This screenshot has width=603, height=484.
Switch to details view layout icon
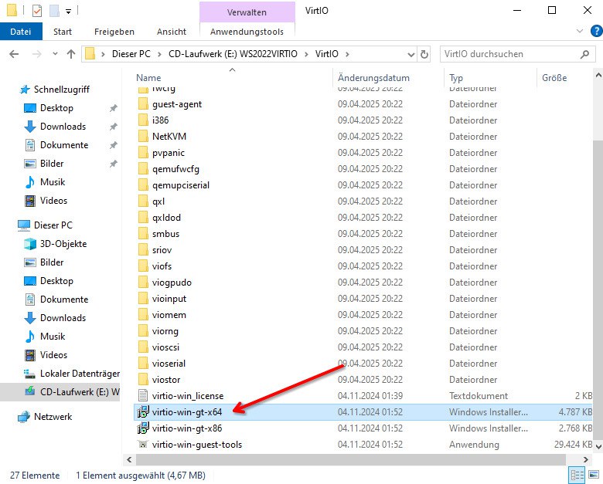point(577,476)
